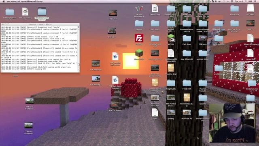Open the Debit Lamp document file
This screenshot has width=259, height=146.
(x=155, y=8)
